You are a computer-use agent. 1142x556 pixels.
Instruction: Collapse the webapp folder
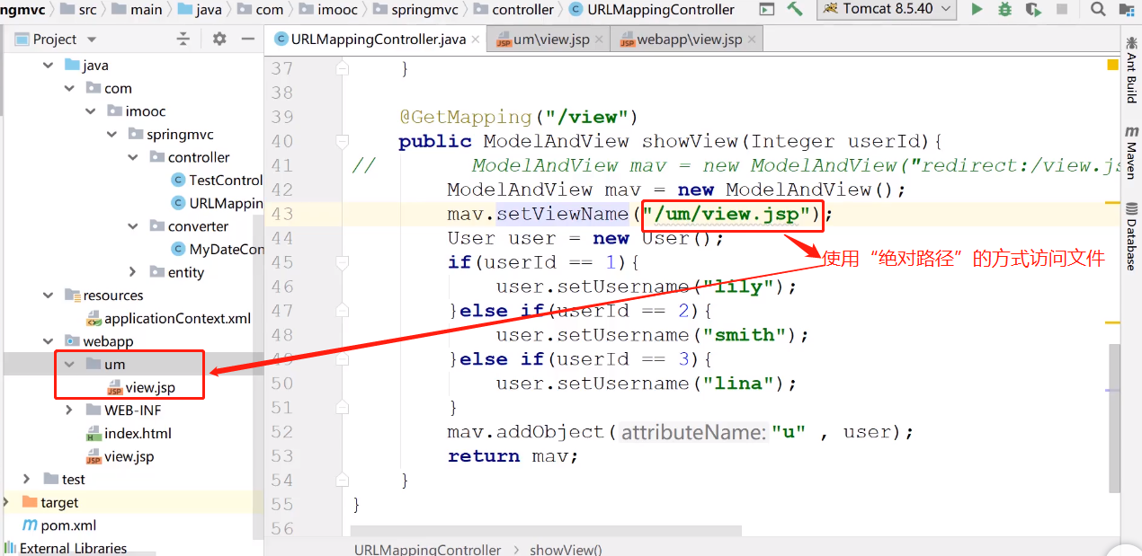tap(49, 341)
